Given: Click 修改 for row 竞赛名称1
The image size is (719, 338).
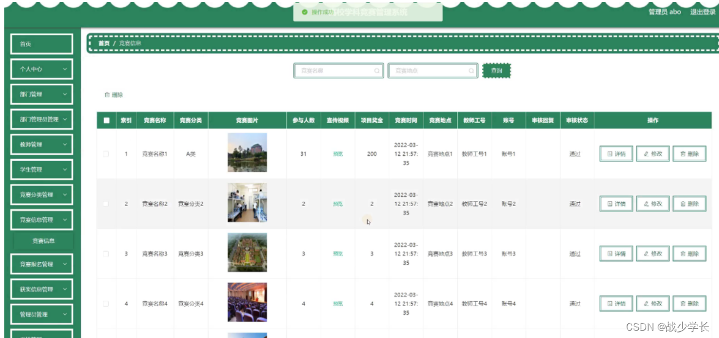Looking at the screenshot, I should tap(653, 154).
